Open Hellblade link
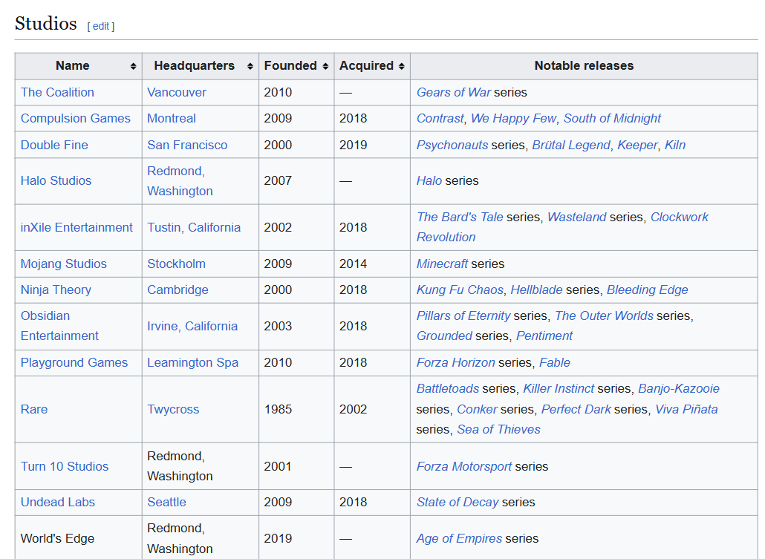The image size is (765, 559). point(536,290)
